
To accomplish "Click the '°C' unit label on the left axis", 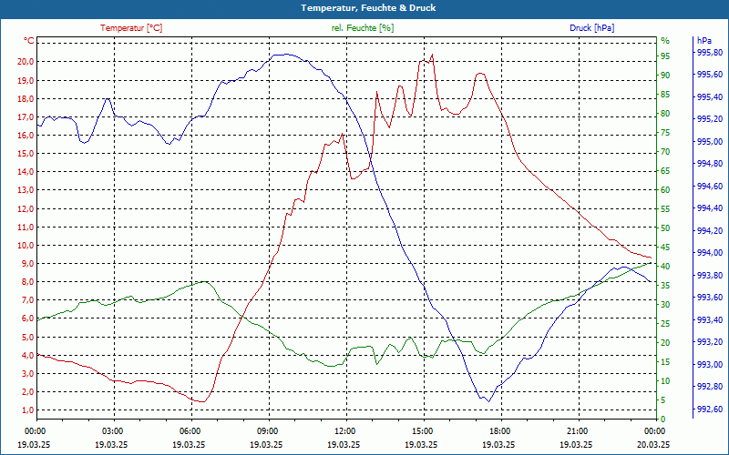I will coord(28,41).
